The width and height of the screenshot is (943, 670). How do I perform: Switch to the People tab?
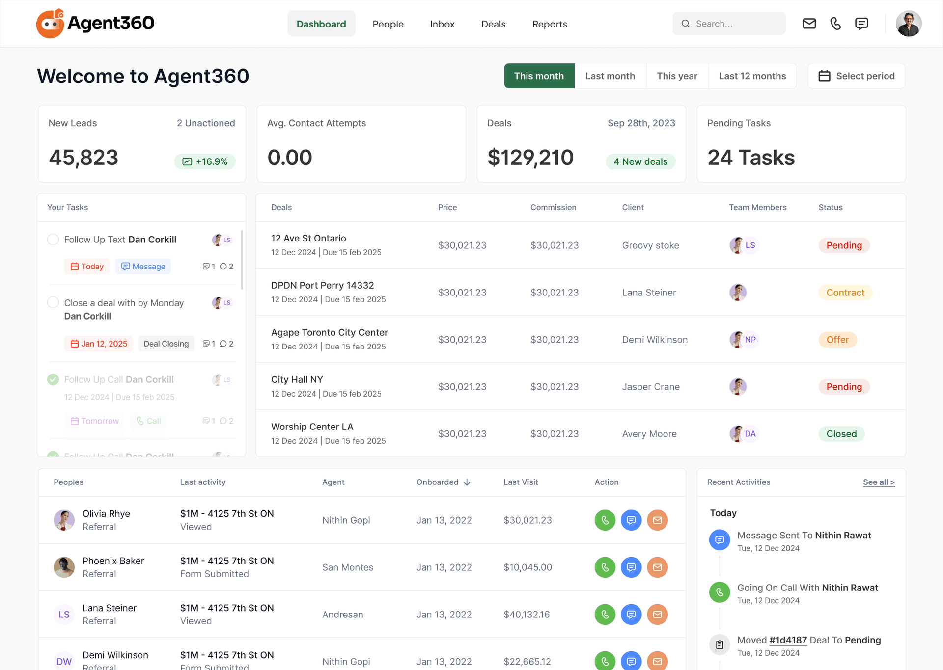coord(388,24)
